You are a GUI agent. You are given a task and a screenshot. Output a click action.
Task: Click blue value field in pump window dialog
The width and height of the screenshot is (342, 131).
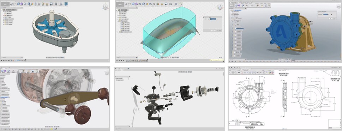pos(326,14)
